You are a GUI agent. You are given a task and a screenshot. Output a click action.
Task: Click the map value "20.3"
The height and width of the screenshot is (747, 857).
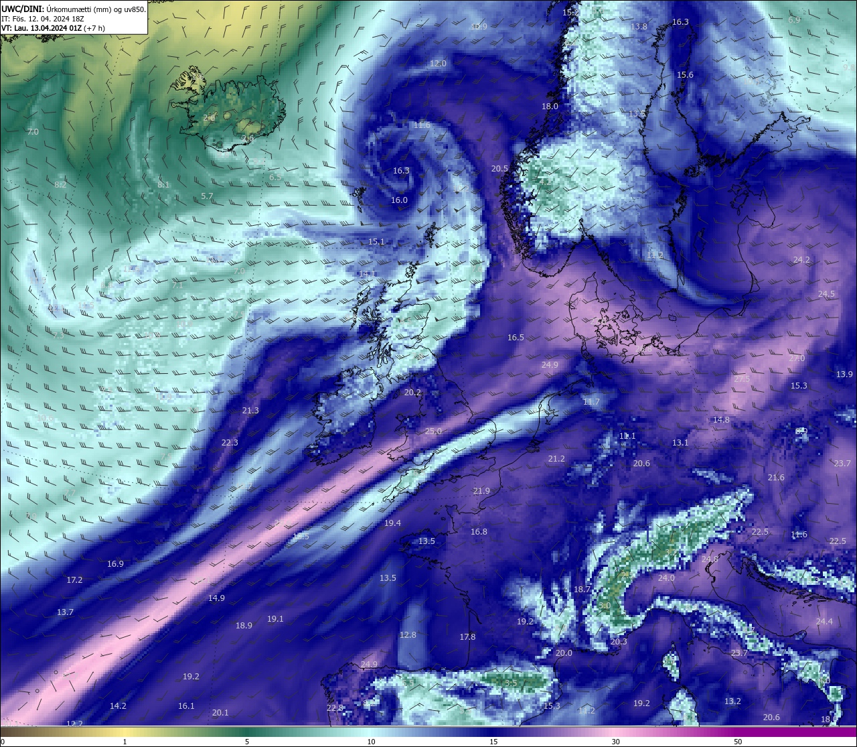pos(619,642)
